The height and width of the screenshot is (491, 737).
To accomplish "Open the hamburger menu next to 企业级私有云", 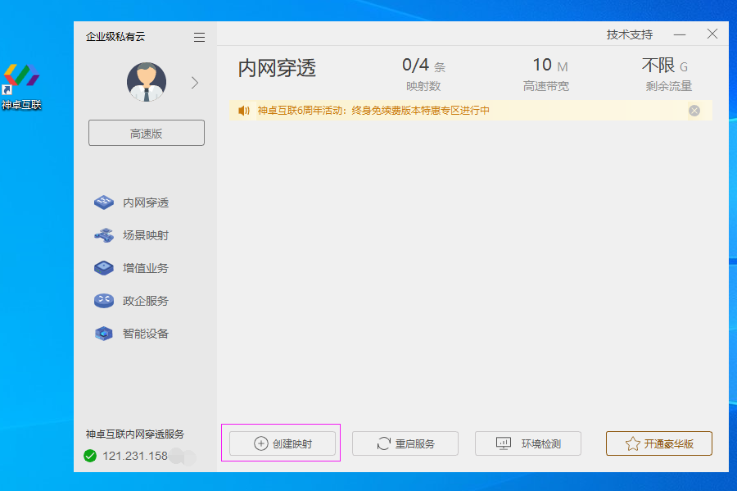I will pyautogui.click(x=198, y=36).
